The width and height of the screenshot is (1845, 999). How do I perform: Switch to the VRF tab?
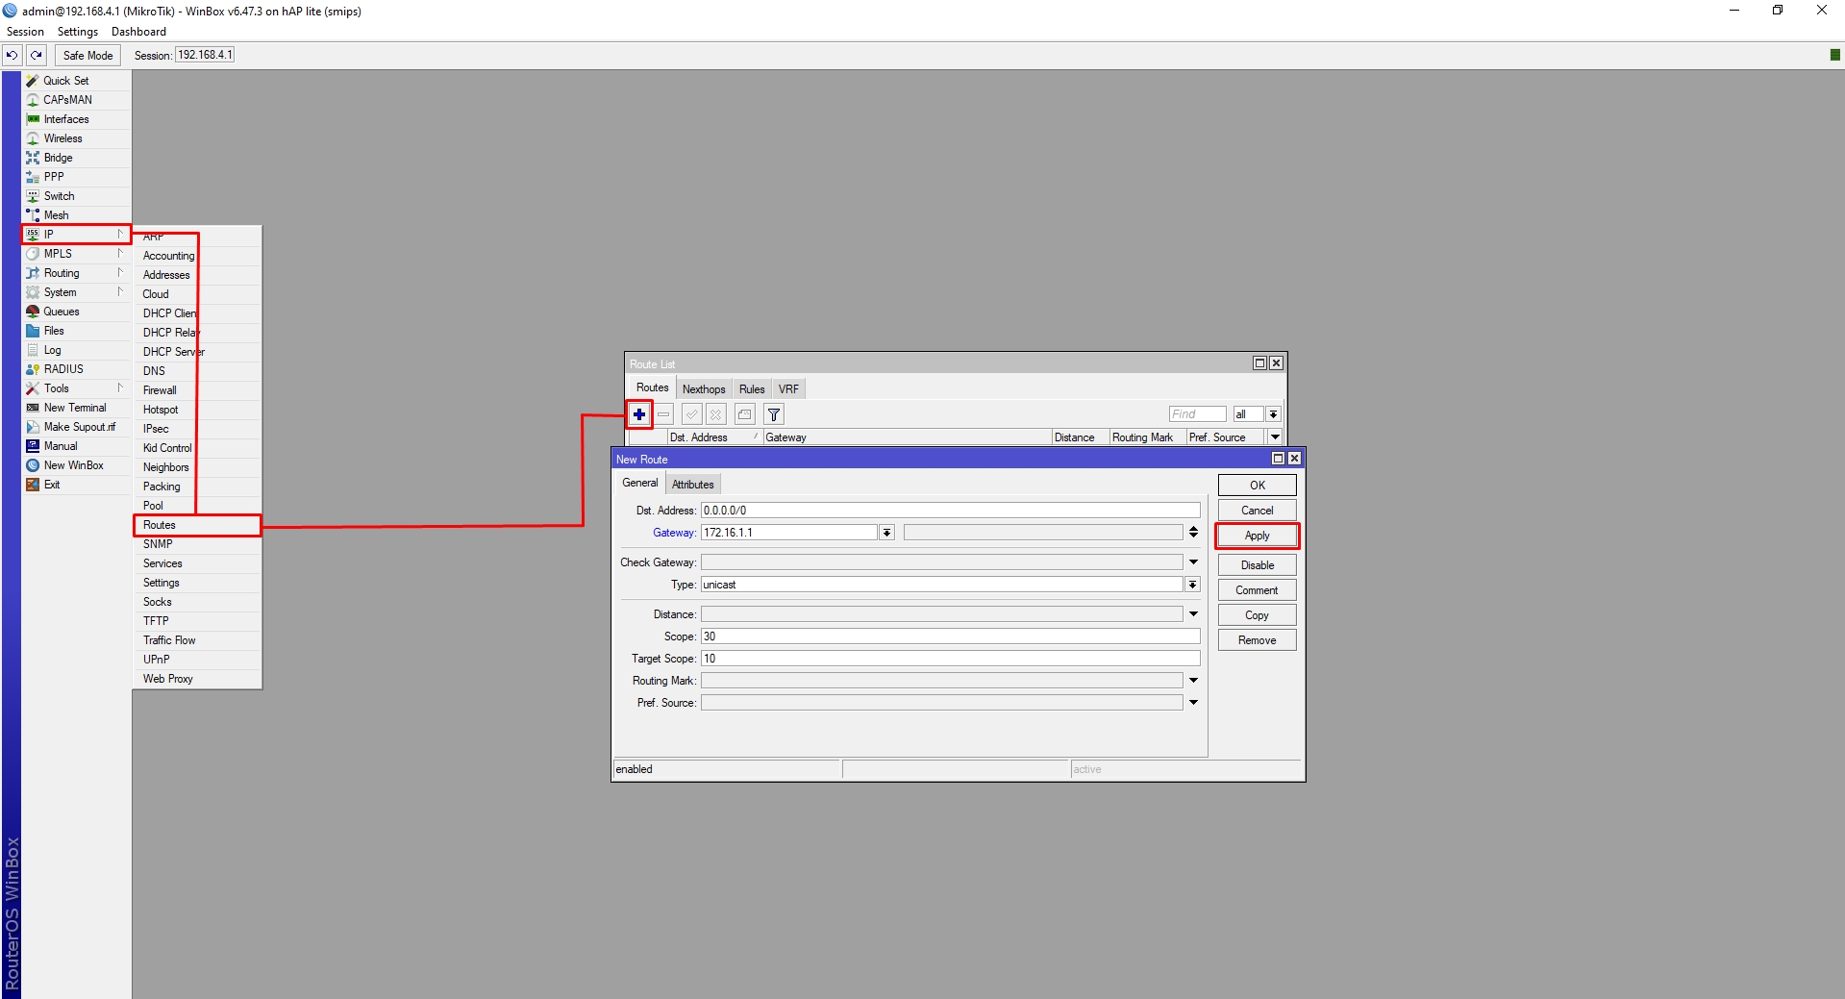point(788,389)
